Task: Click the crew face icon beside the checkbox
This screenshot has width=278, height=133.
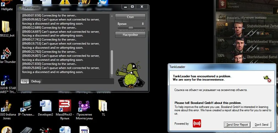Action: [221, 17]
